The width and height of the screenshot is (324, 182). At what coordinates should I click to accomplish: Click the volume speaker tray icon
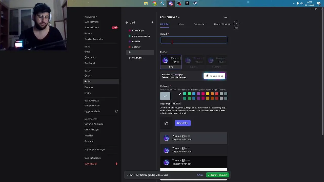(302, 3)
